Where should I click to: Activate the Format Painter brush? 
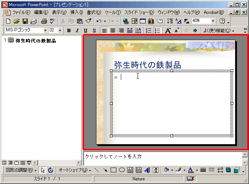[x=88, y=21]
